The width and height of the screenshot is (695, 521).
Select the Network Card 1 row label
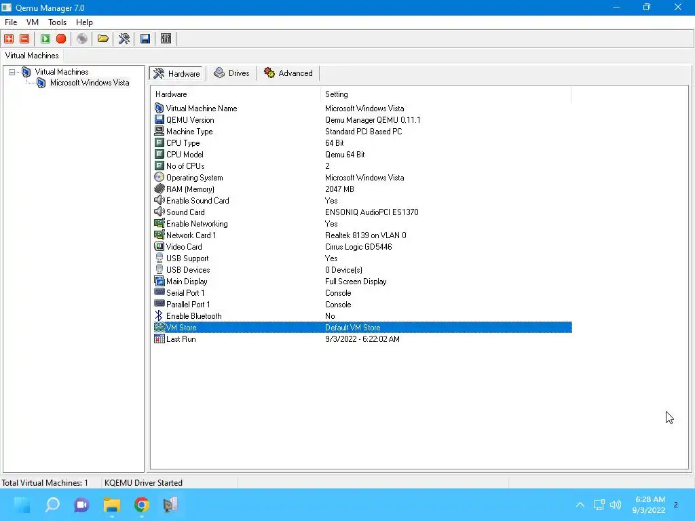click(191, 235)
